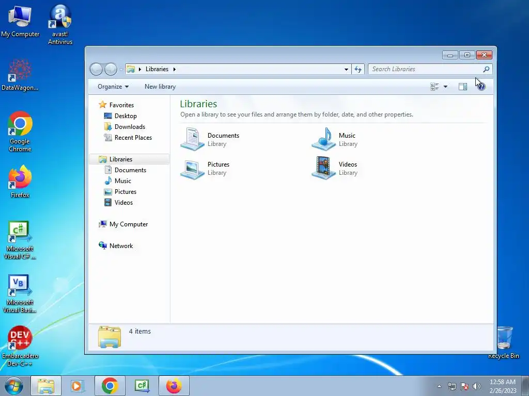
Task: Launch Windows Media Player from taskbar
Action: (x=77, y=386)
